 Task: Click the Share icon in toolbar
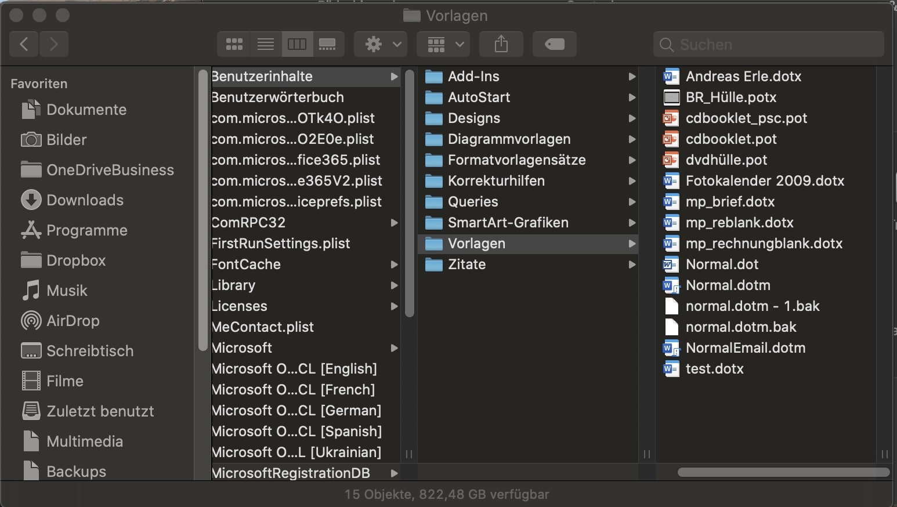click(x=501, y=44)
